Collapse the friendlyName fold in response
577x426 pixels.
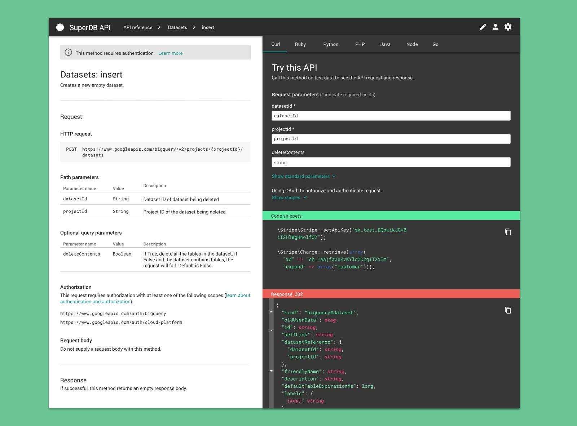click(x=272, y=370)
